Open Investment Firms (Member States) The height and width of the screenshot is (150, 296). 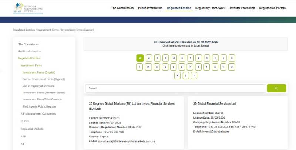44,93
